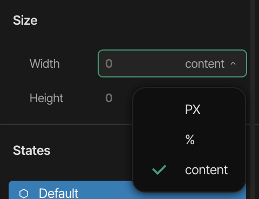This screenshot has height=199, width=259.
Task: Click the Default state name text
Action: coord(59,193)
